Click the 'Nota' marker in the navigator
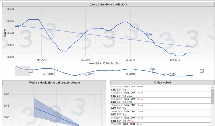 coord(152,69)
